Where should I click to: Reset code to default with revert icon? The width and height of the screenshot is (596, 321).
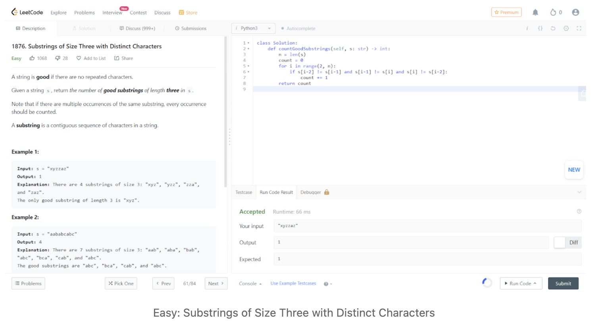click(x=553, y=29)
